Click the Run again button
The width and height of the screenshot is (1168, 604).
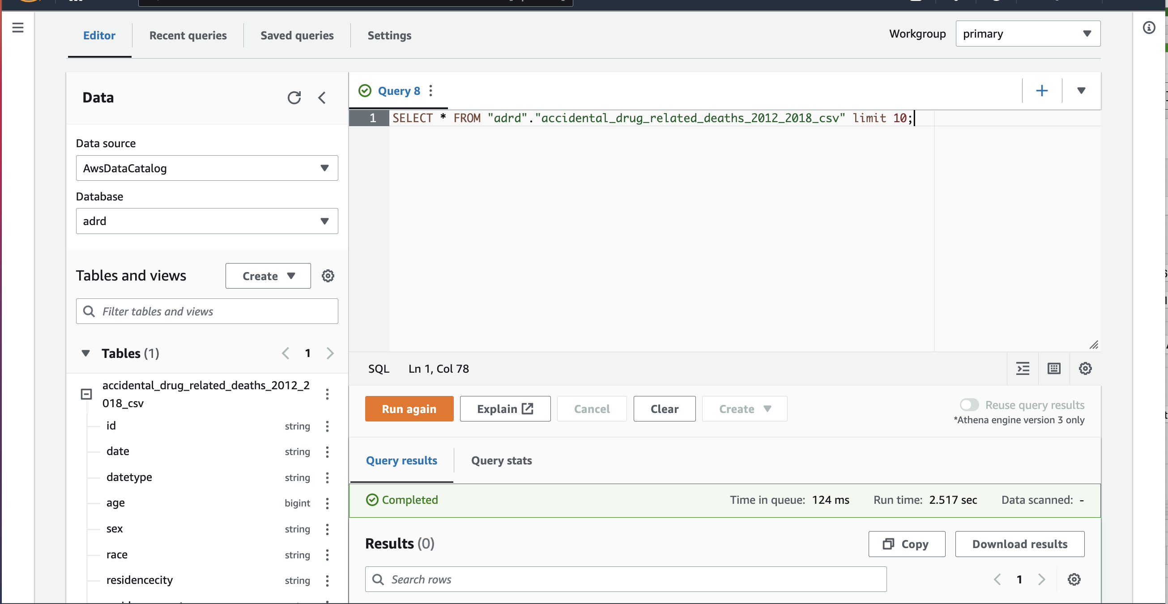409,408
